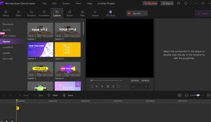Open the Sound panel
The height and width of the screenshot is (122, 211).
pyautogui.click(x=95, y=14)
